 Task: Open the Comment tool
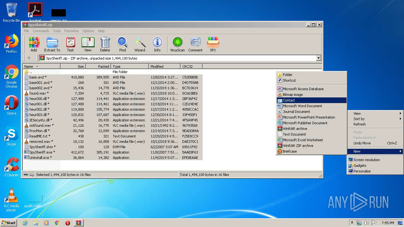(x=195, y=44)
